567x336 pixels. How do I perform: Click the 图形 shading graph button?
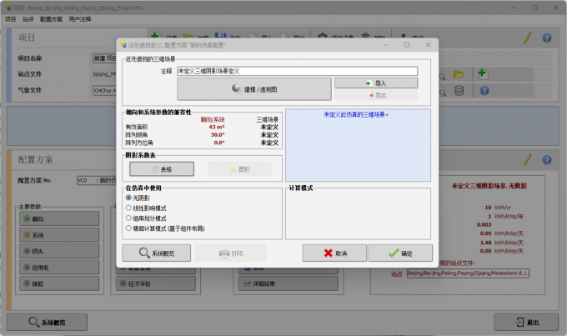click(x=239, y=169)
